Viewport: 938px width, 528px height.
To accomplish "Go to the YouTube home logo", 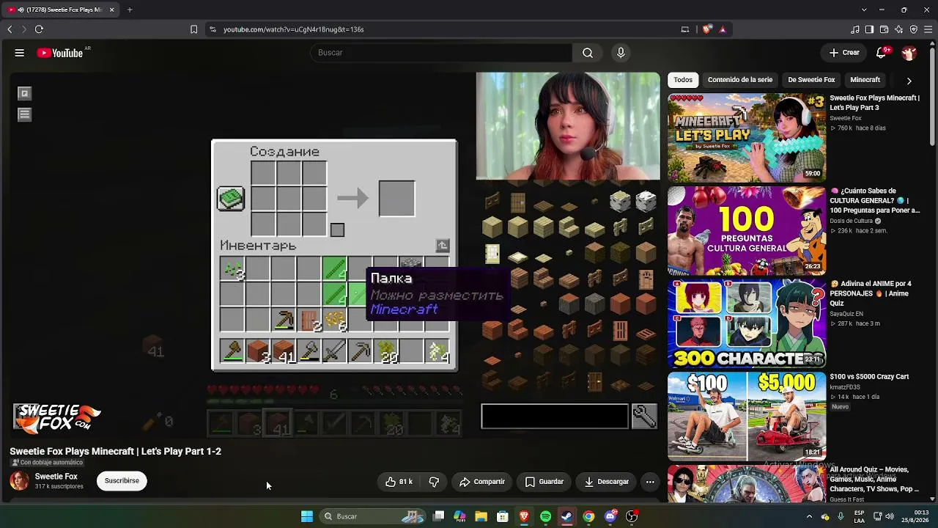I will 60,53.
